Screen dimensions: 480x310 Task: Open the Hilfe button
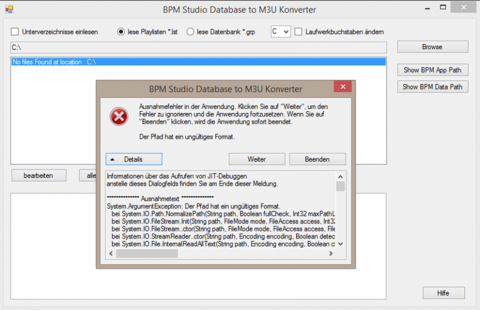(x=443, y=293)
